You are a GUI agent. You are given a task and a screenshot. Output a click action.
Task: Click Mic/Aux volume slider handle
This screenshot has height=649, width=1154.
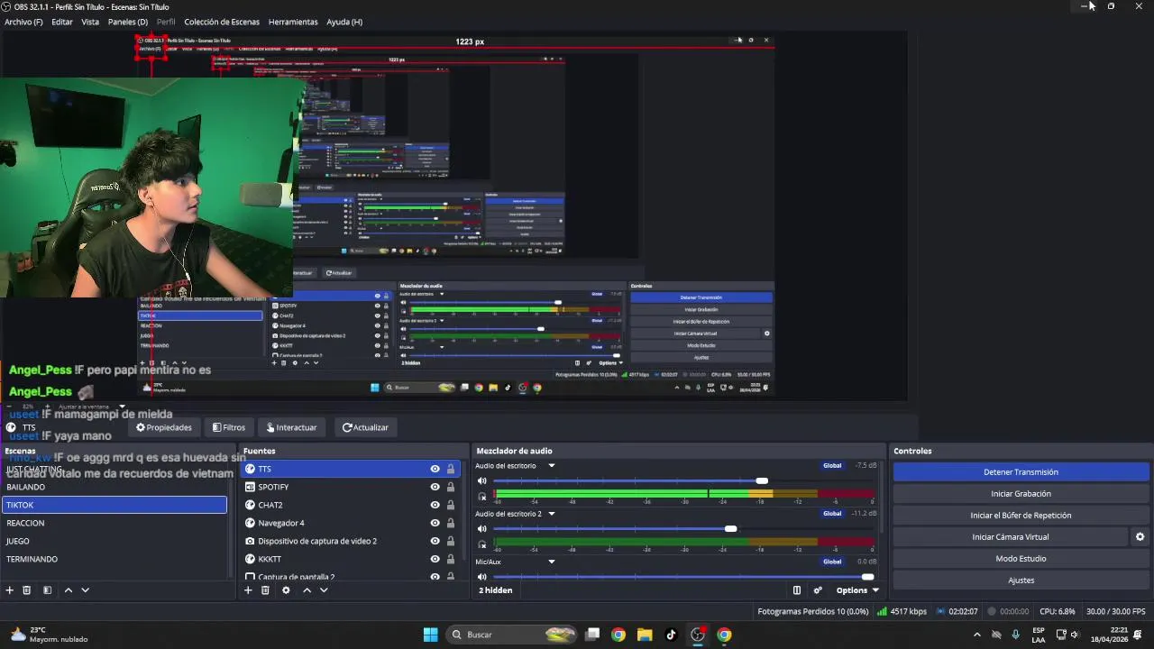click(867, 577)
